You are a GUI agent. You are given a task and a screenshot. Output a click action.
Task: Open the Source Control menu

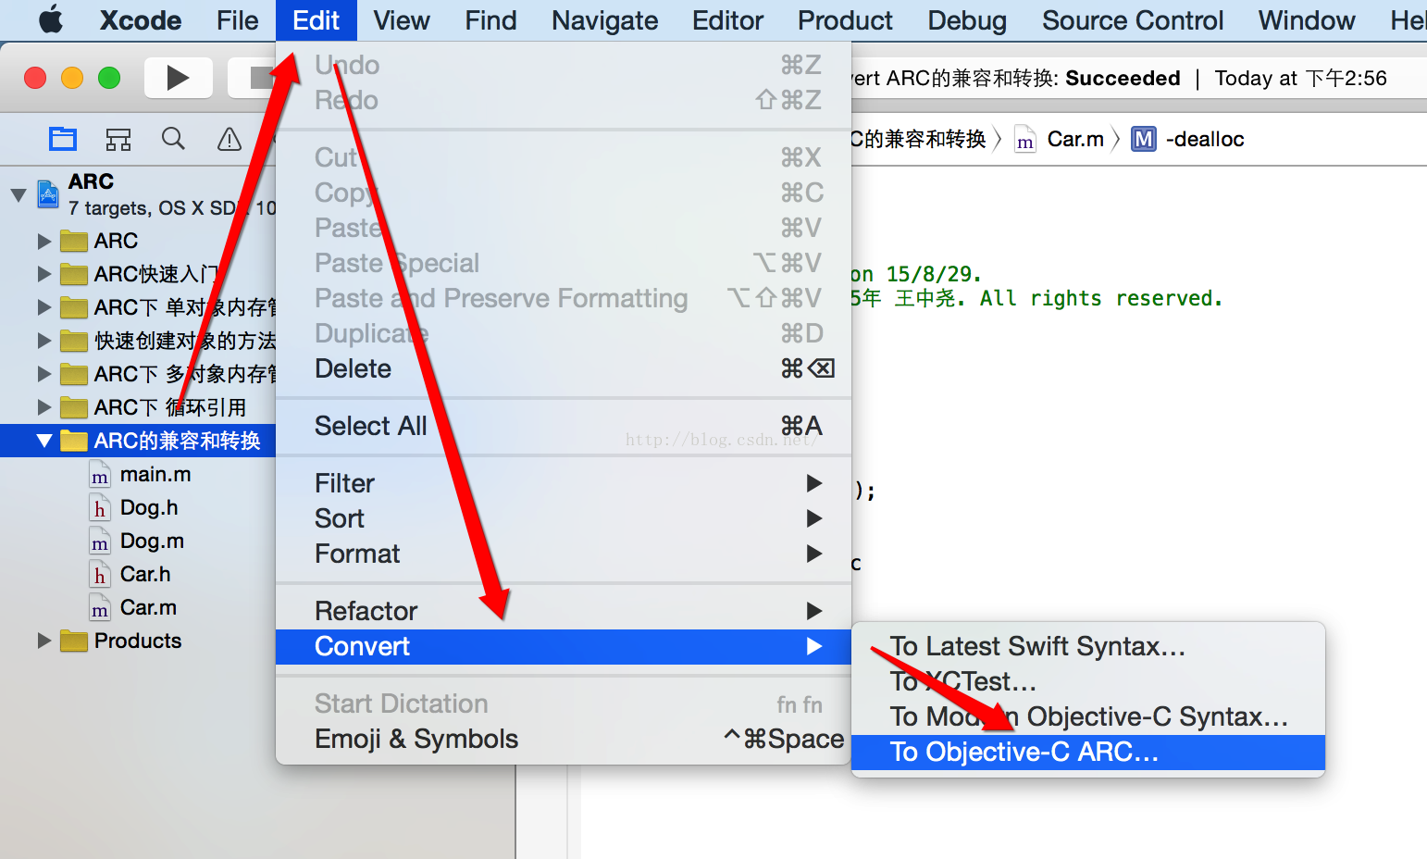click(1133, 20)
